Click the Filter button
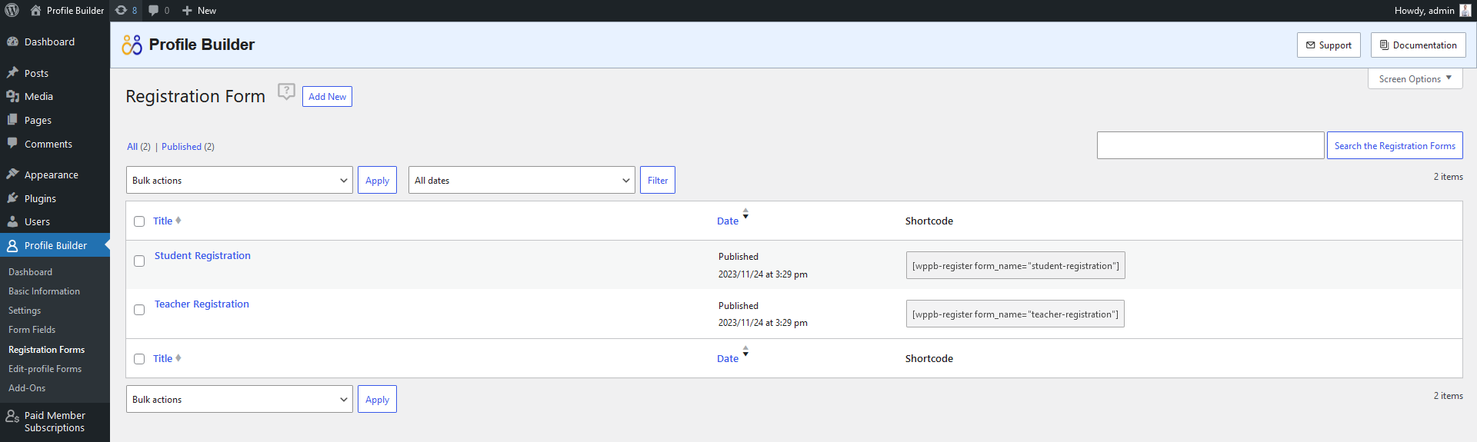The image size is (1477, 442). coord(658,180)
